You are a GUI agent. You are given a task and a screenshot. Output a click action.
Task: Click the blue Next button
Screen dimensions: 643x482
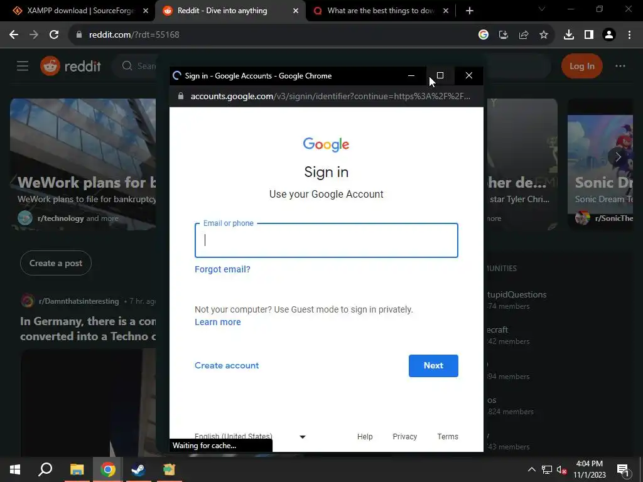pos(433,366)
